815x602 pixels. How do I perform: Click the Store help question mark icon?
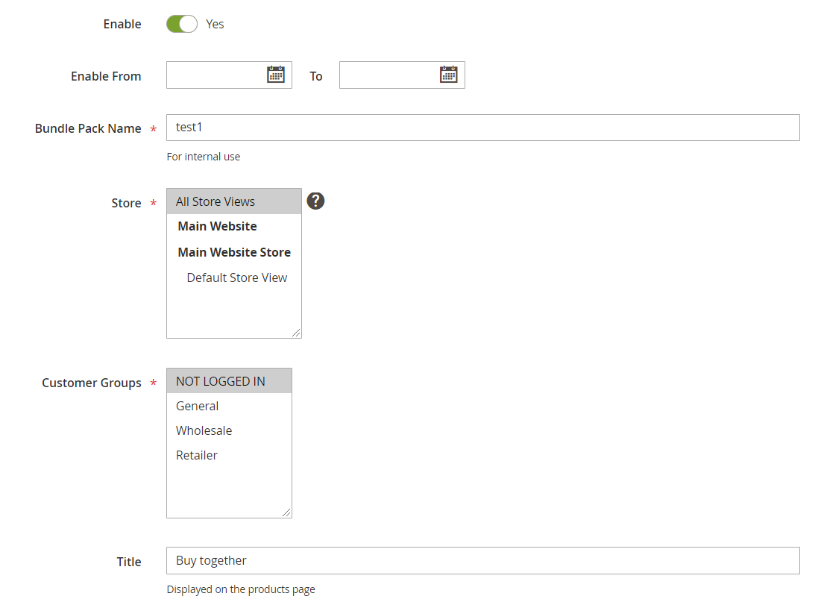point(316,201)
